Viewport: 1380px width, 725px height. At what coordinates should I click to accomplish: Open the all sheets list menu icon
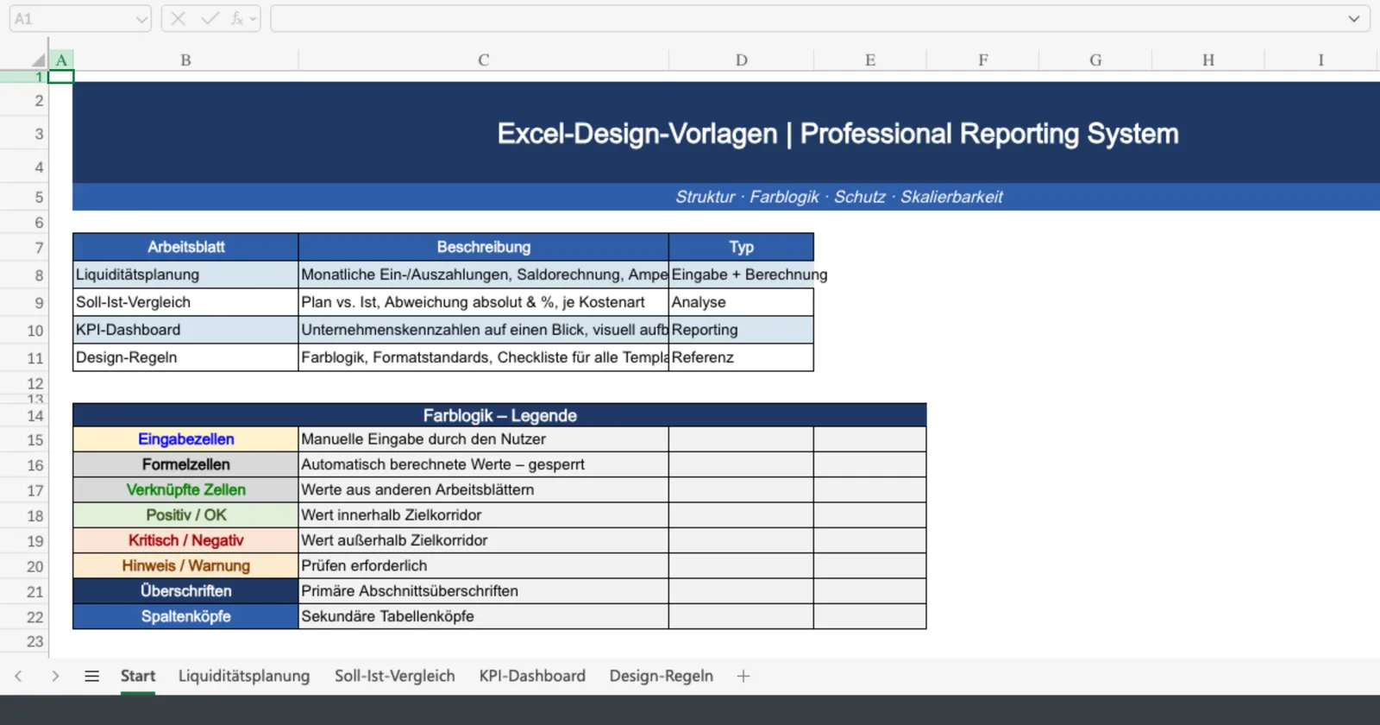(91, 676)
